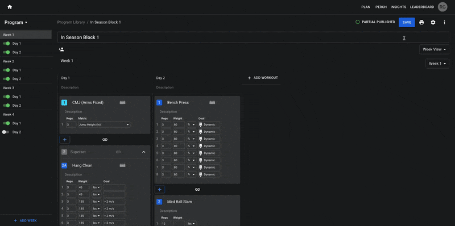
Task: Go to the home icon
Action: (10, 7)
